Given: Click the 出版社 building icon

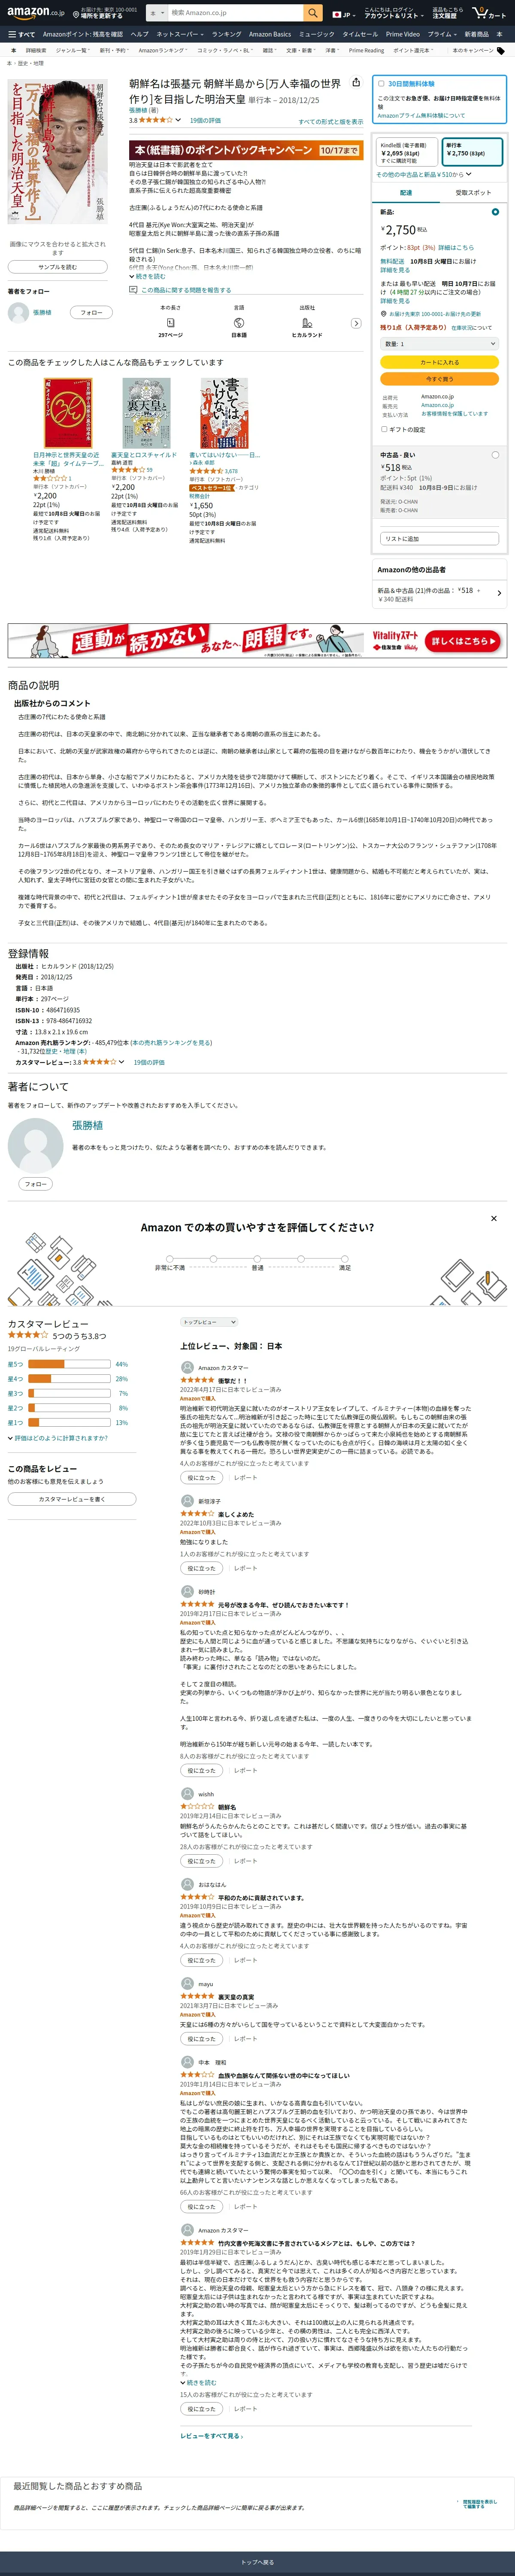Looking at the screenshot, I should tap(307, 323).
